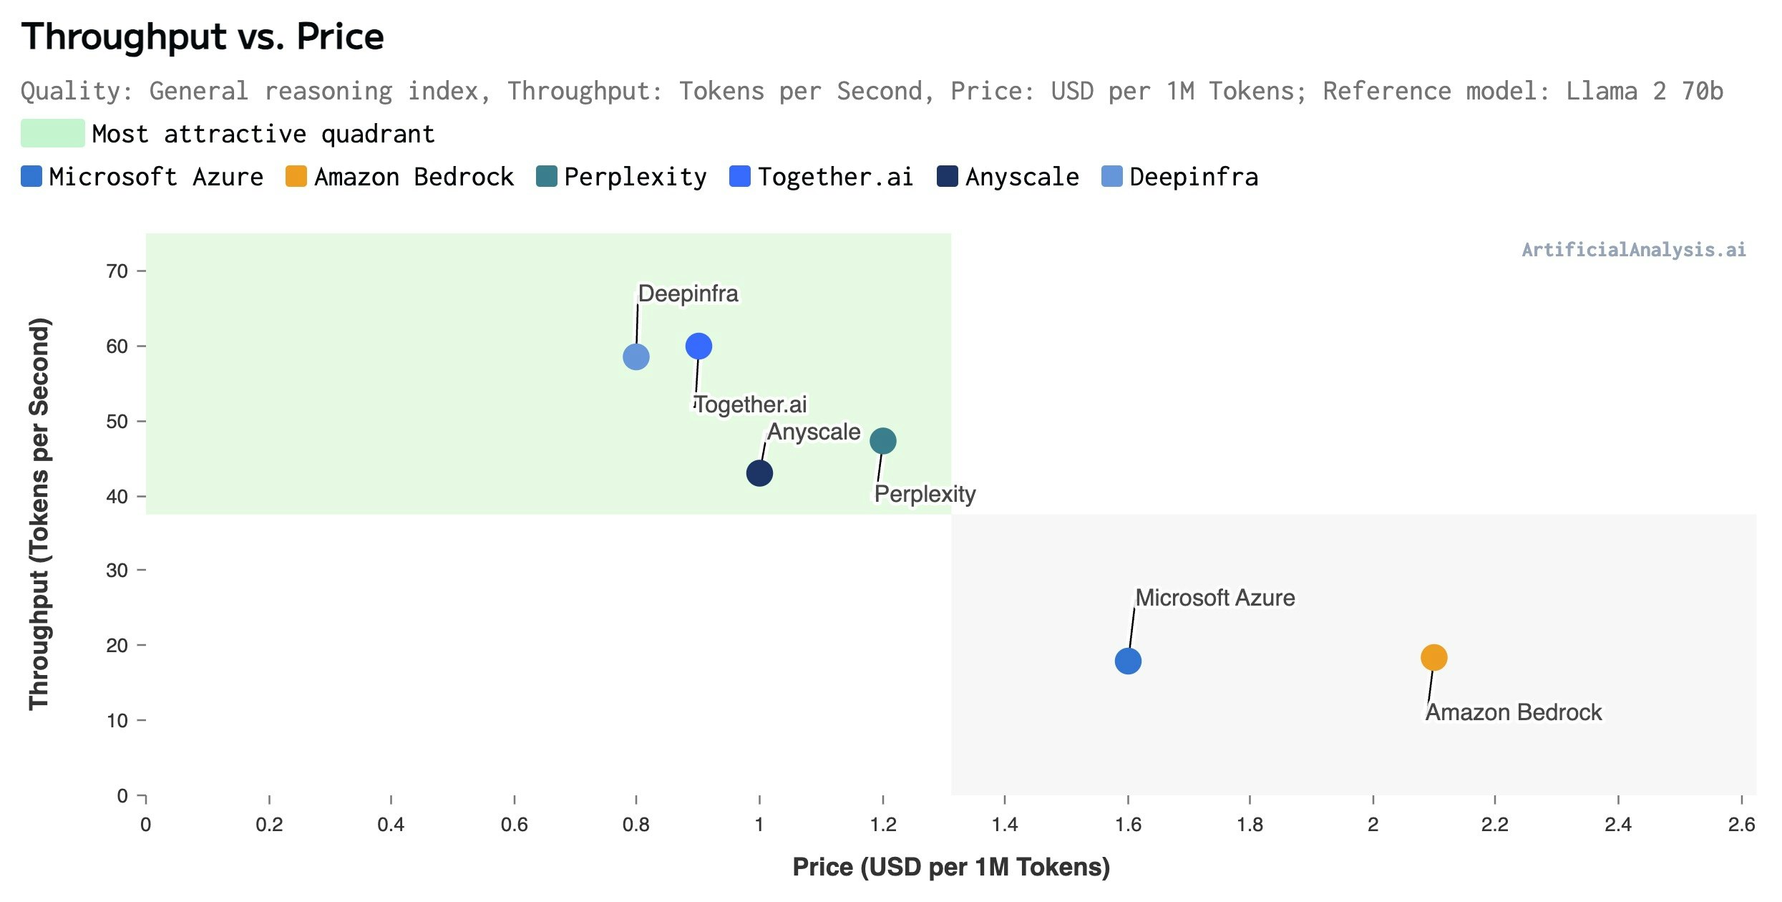
Task: Click the dark navy Anyscale legend swatch
Action: (x=947, y=177)
